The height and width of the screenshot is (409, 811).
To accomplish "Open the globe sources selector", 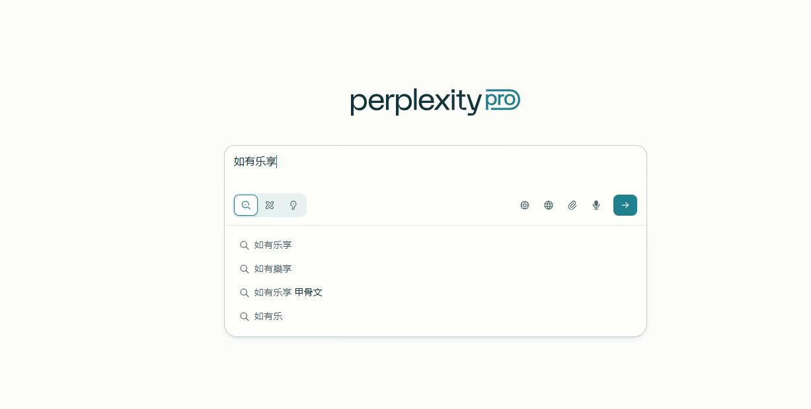I will point(549,205).
